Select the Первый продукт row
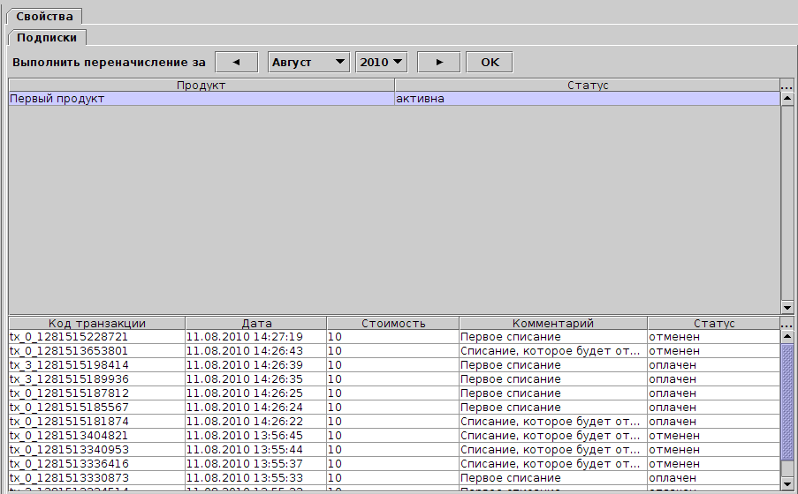The width and height of the screenshot is (798, 494). point(201,99)
